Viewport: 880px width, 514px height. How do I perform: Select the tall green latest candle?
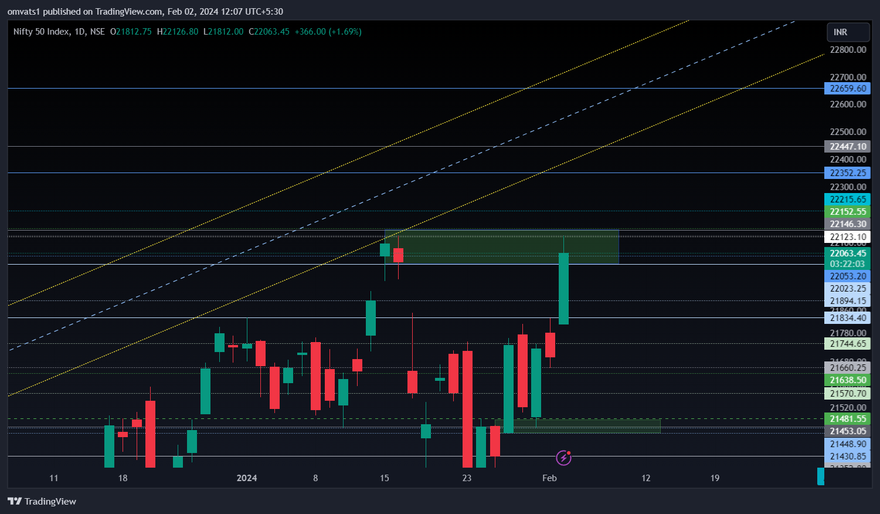tap(564, 289)
